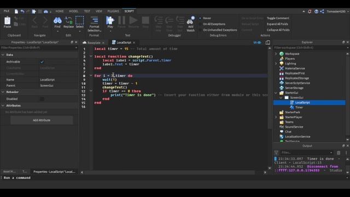Image resolution: width=350 pixels, height=197 pixels.
Task: Click the notifications bell icon
Action: [x=310, y=11]
